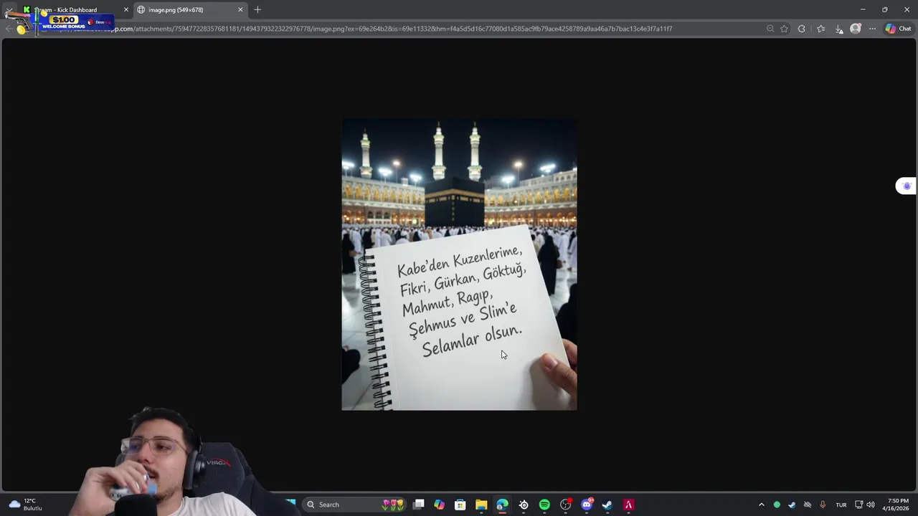Open a new browser tab
Viewport: 918px width, 516px height.
[x=257, y=10]
